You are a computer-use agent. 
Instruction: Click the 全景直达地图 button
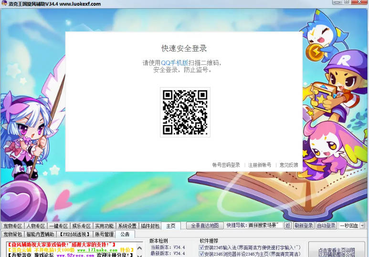pyautogui.click(x=205, y=226)
